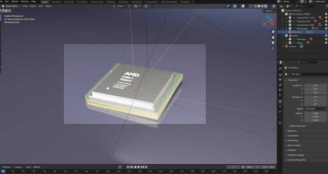Expand the Delta Transform panel

(x=298, y=126)
